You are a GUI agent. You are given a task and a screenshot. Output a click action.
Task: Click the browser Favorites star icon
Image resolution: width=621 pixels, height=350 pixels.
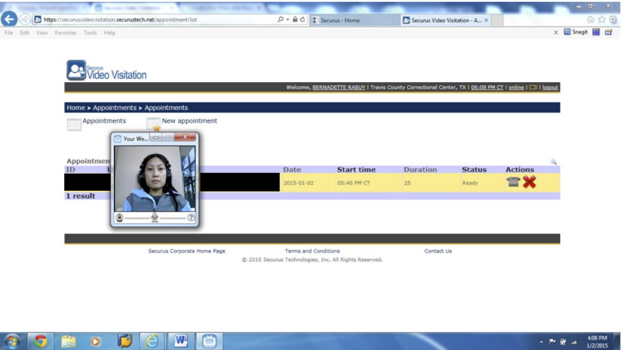[602, 19]
